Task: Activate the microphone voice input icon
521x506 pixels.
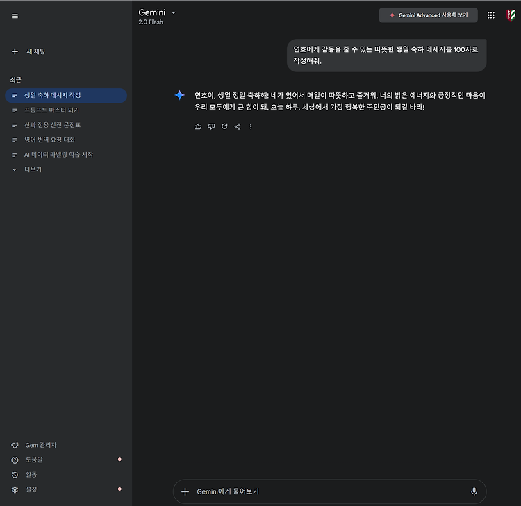Action: click(474, 491)
